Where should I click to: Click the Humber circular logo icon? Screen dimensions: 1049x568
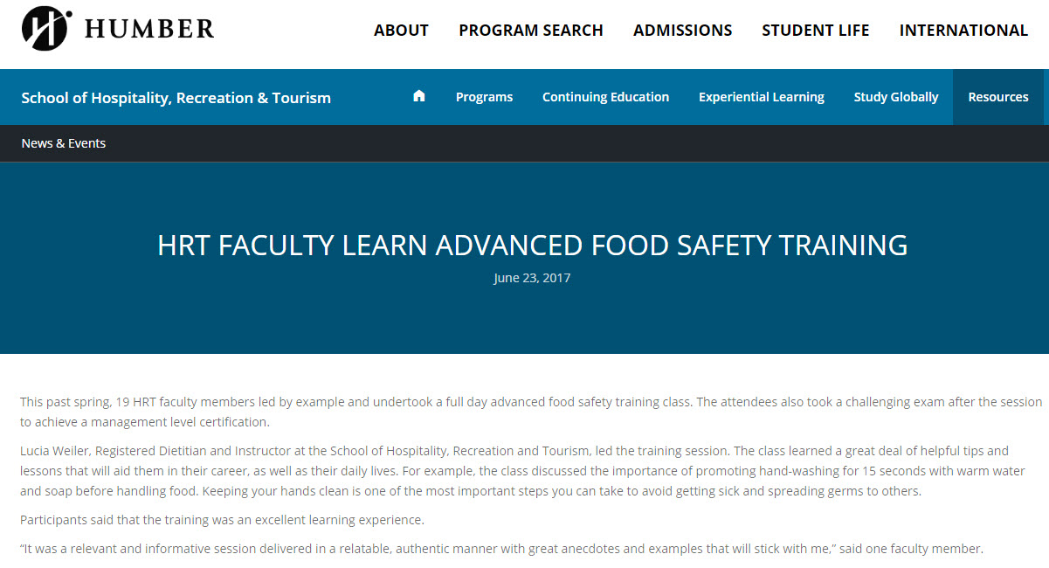(47, 29)
